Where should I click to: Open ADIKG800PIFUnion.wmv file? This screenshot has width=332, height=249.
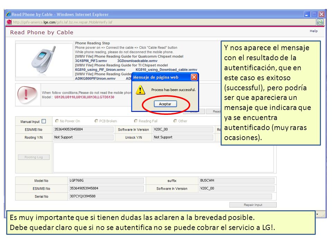[x=95, y=79]
